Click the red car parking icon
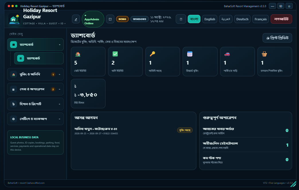The width and height of the screenshot is (299, 190). point(227,54)
